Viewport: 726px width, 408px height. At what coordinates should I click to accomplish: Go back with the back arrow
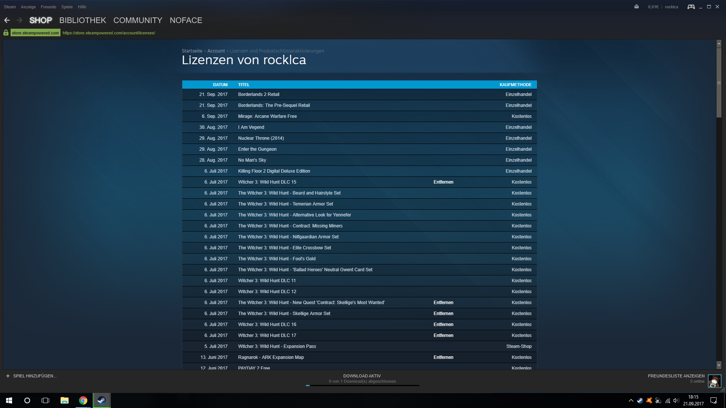pos(7,20)
